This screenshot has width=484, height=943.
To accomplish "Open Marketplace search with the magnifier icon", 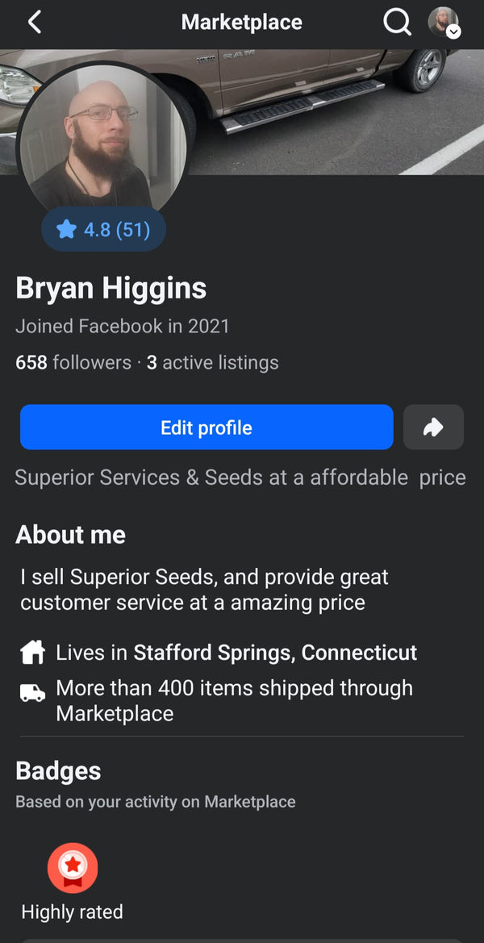I will pyautogui.click(x=397, y=23).
